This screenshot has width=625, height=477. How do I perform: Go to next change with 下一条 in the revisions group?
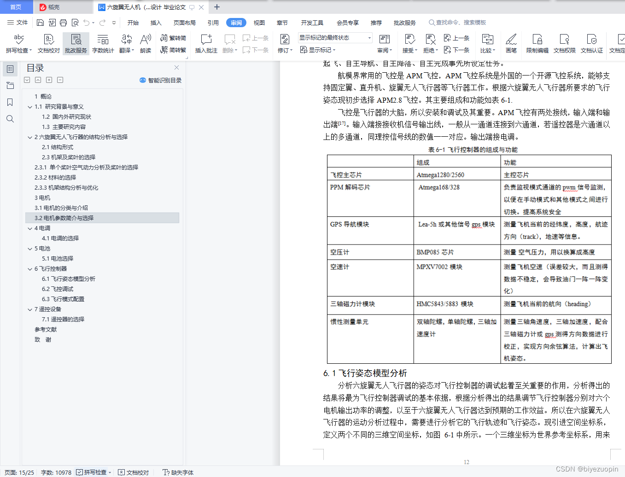click(x=456, y=50)
